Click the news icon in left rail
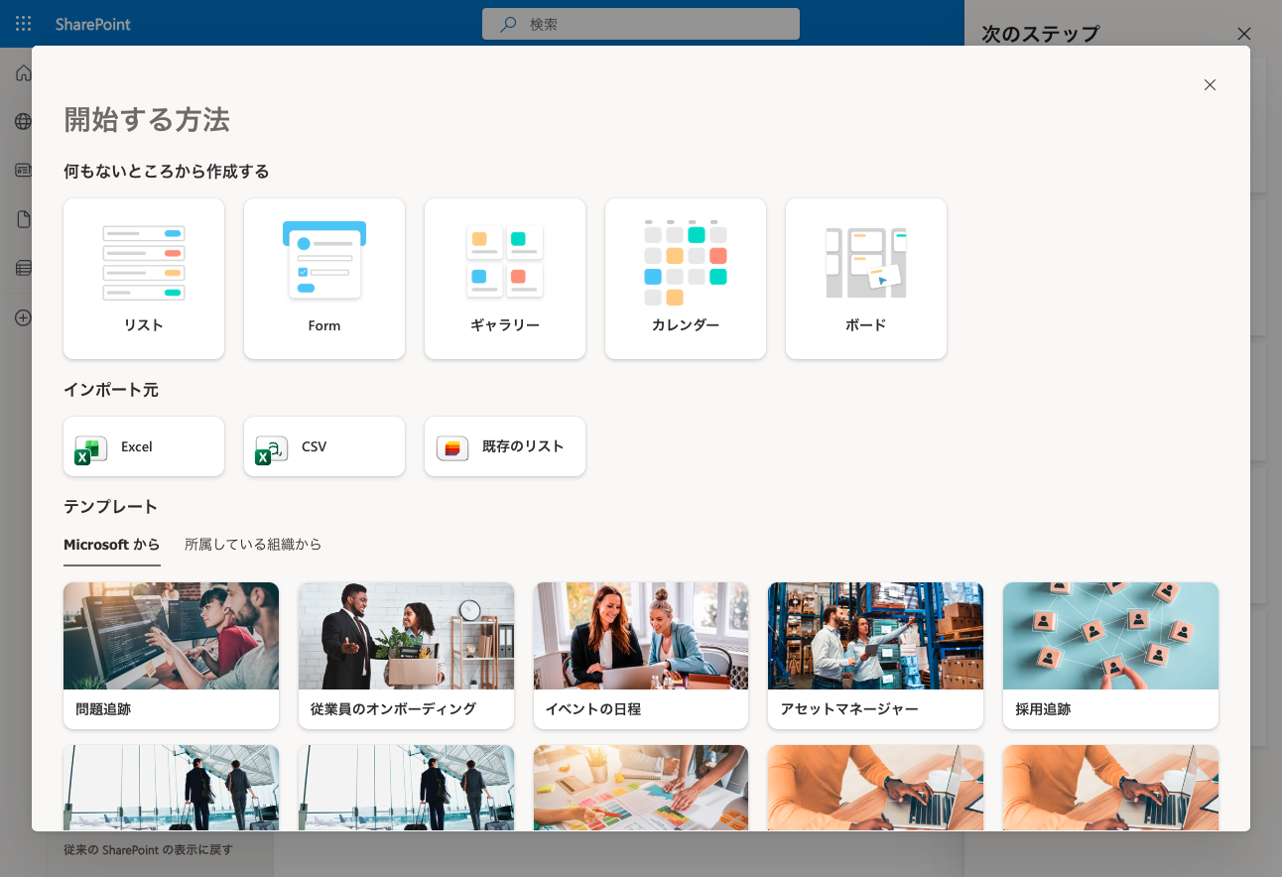 [23, 171]
